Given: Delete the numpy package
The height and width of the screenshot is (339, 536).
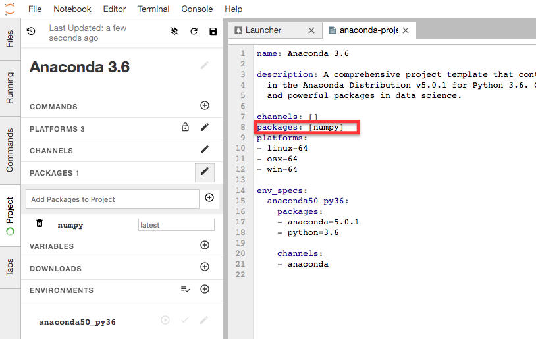Looking at the screenshot, I should [x=40, y=224].
